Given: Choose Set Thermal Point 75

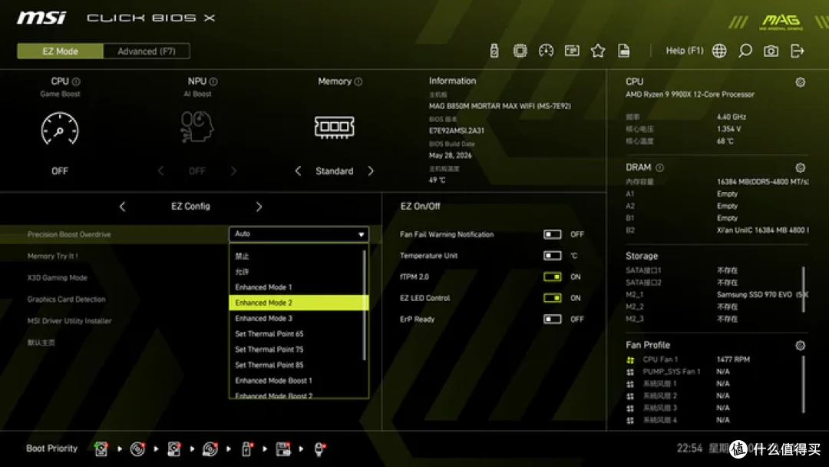Looking at the screenshot, I should point(296,349).
